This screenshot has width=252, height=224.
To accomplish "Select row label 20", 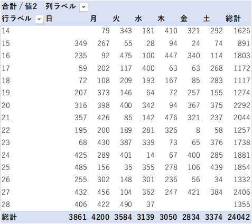I will tap(6, 105).
